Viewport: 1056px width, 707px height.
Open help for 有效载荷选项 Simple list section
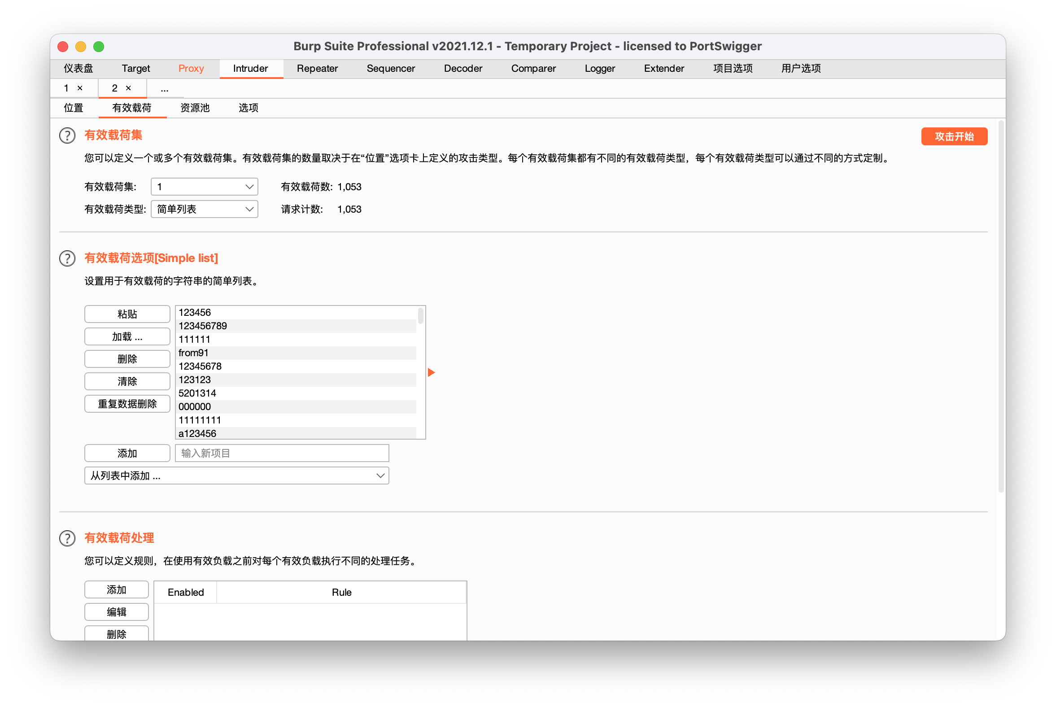pos(67,259)
